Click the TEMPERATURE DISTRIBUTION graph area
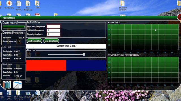 [x=145, y=70]
